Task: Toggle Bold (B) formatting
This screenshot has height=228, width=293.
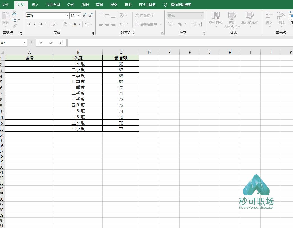Action: click(x=28, y=24)
